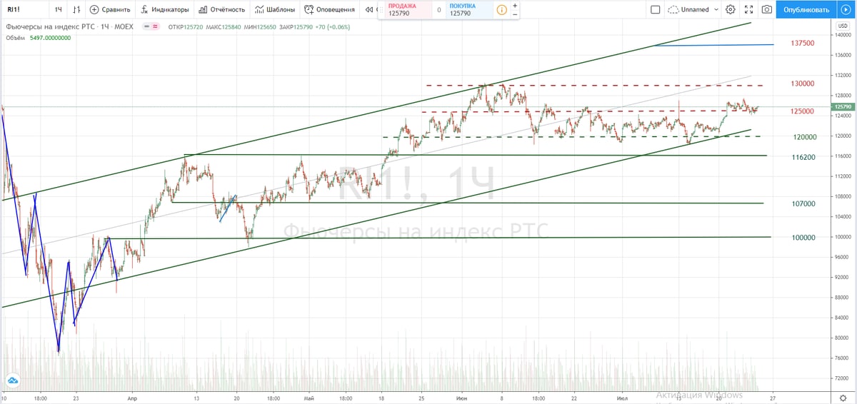Click the orange order info icon
857x404 pixels.
coord(502,10)
